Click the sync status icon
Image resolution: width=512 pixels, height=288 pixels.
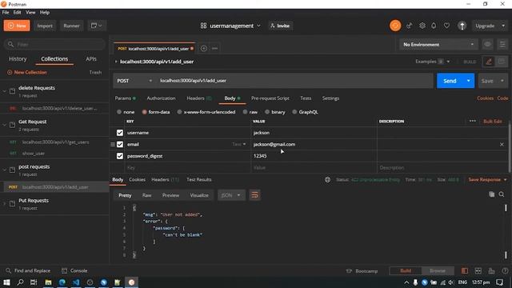coord(395,26)
